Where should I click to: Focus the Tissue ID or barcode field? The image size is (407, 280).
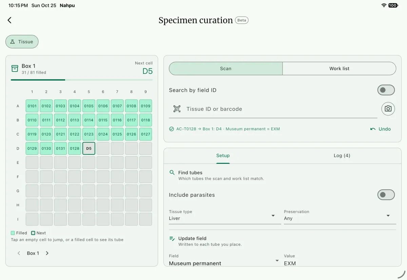pos(273,109)
